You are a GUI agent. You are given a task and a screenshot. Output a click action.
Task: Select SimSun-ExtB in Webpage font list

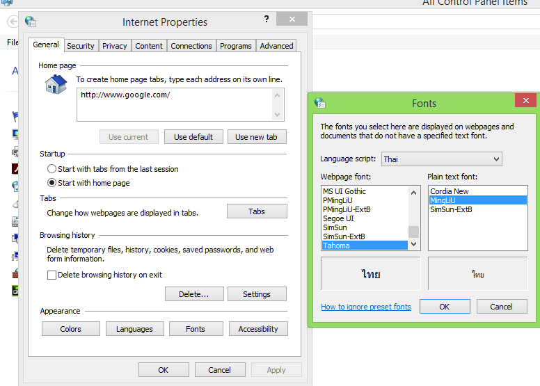[365, 236]
